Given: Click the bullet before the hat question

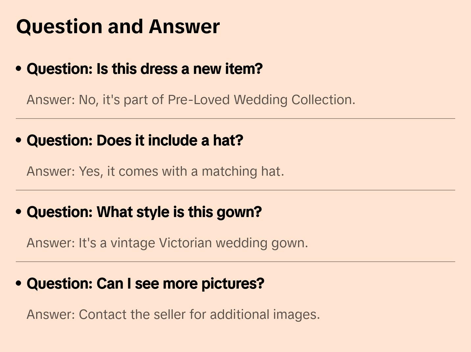Looking at the screenshot, I should click(x=19, y=140).
